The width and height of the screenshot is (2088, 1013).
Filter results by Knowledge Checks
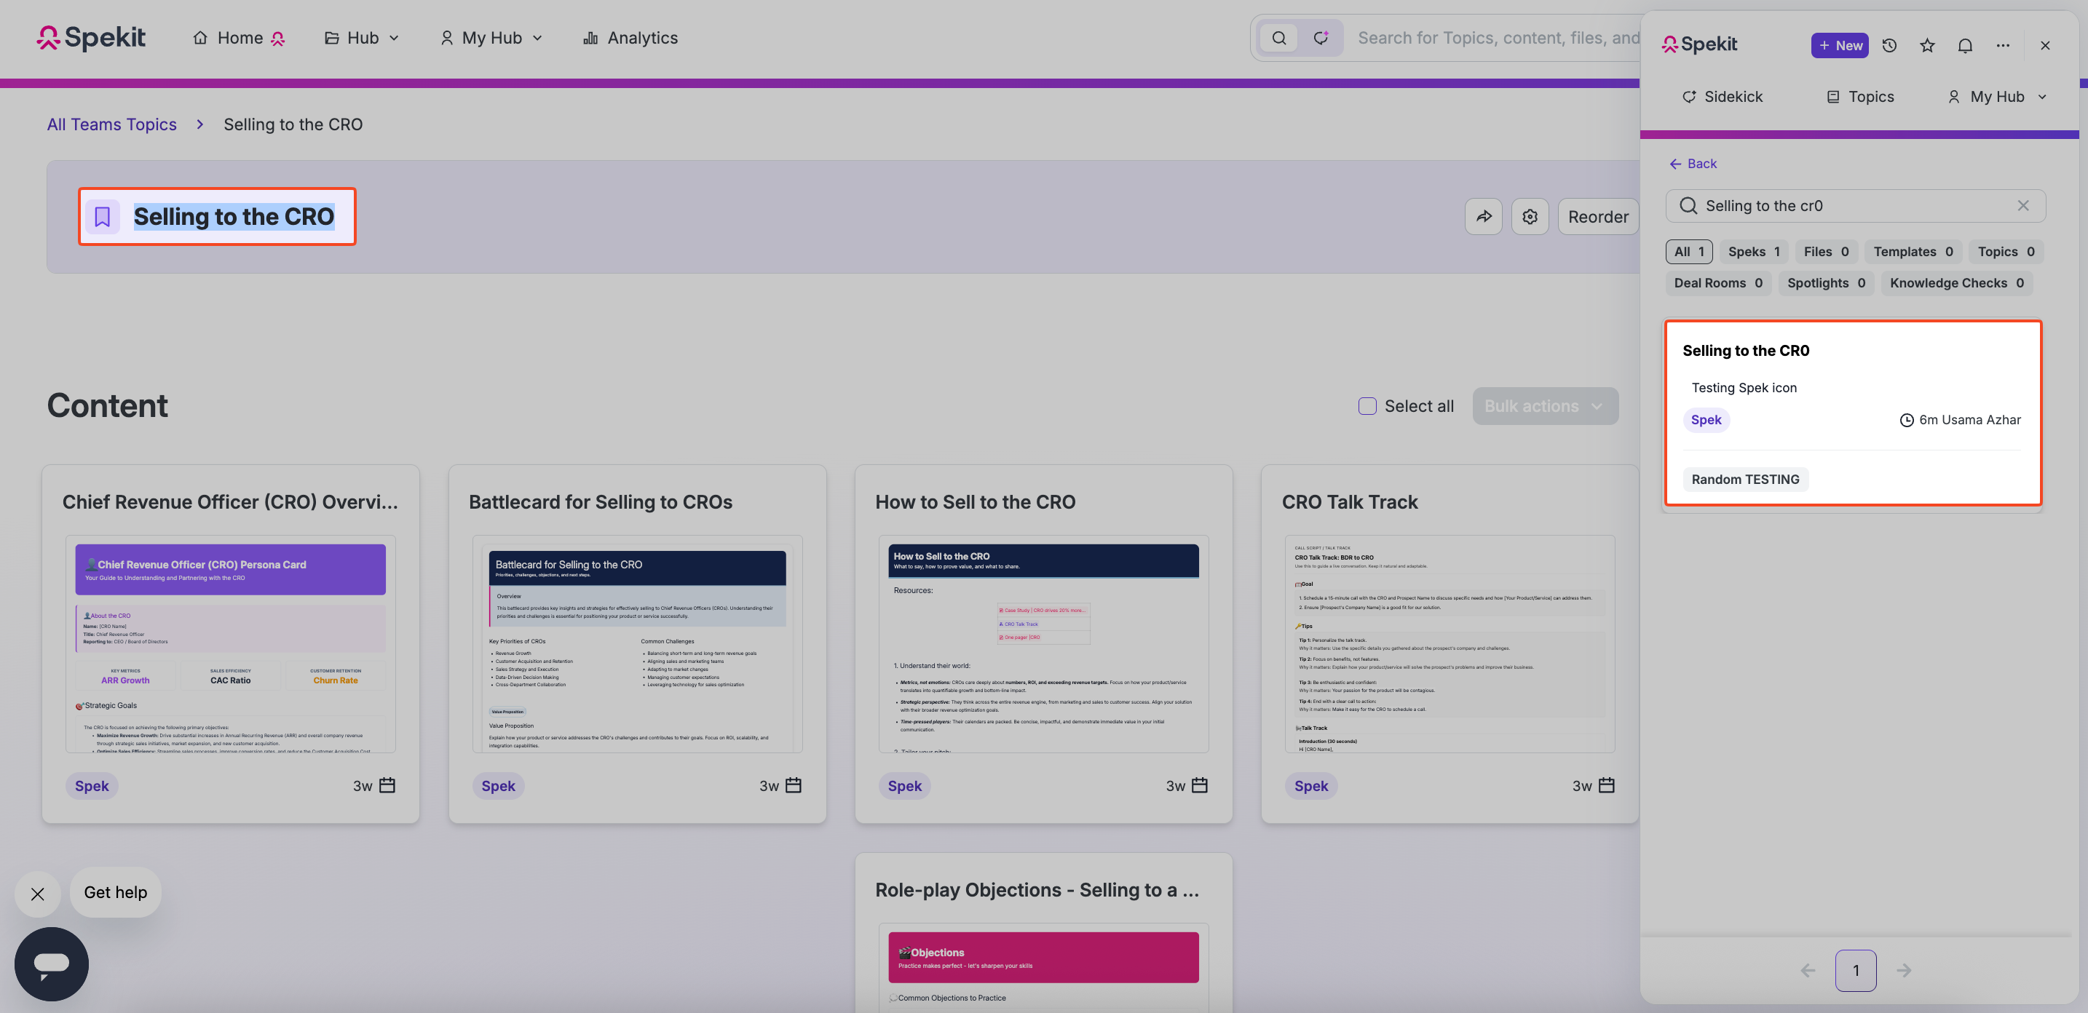point(1957,283)
